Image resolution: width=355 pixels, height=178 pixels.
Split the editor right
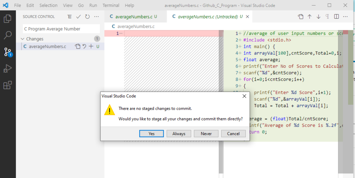coord(336,17)
